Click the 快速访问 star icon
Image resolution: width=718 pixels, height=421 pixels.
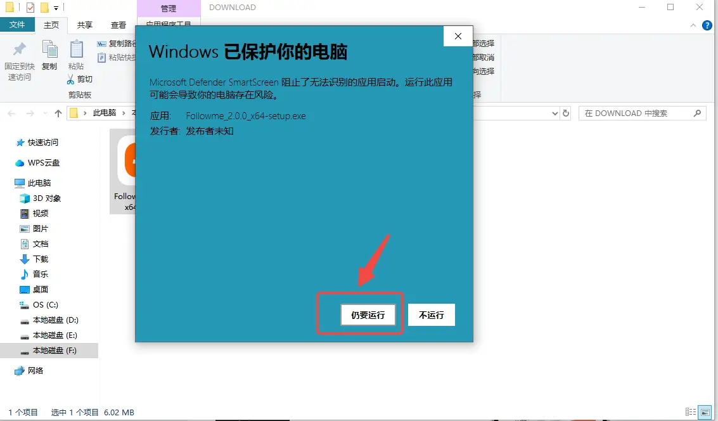(20, 143)
